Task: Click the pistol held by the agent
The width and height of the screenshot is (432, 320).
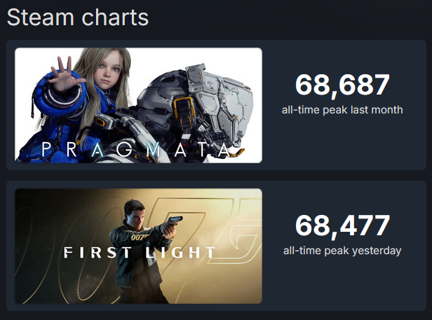Action: (x=174, y=220)
